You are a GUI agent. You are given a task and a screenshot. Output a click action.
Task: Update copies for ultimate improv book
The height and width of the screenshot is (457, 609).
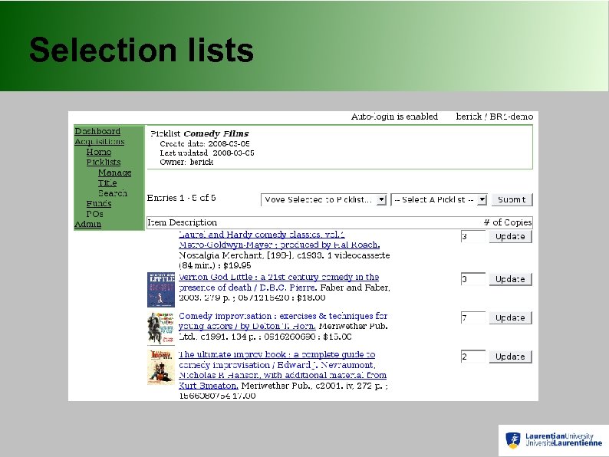tap(510, 357)
